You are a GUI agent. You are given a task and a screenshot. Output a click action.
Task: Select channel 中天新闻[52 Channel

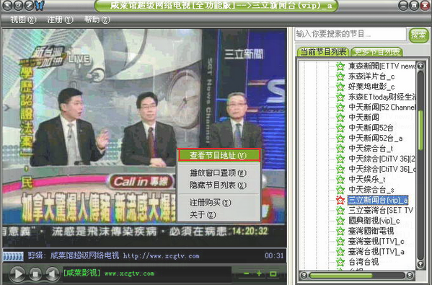382,108
